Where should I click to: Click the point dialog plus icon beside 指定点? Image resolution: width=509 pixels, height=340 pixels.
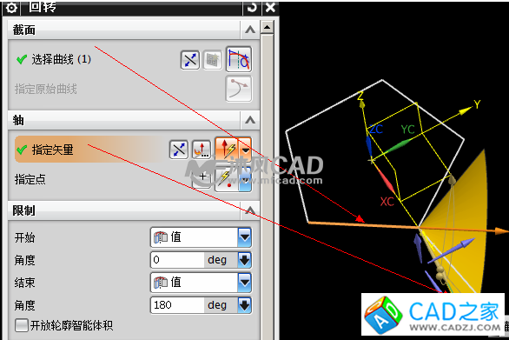202,177
